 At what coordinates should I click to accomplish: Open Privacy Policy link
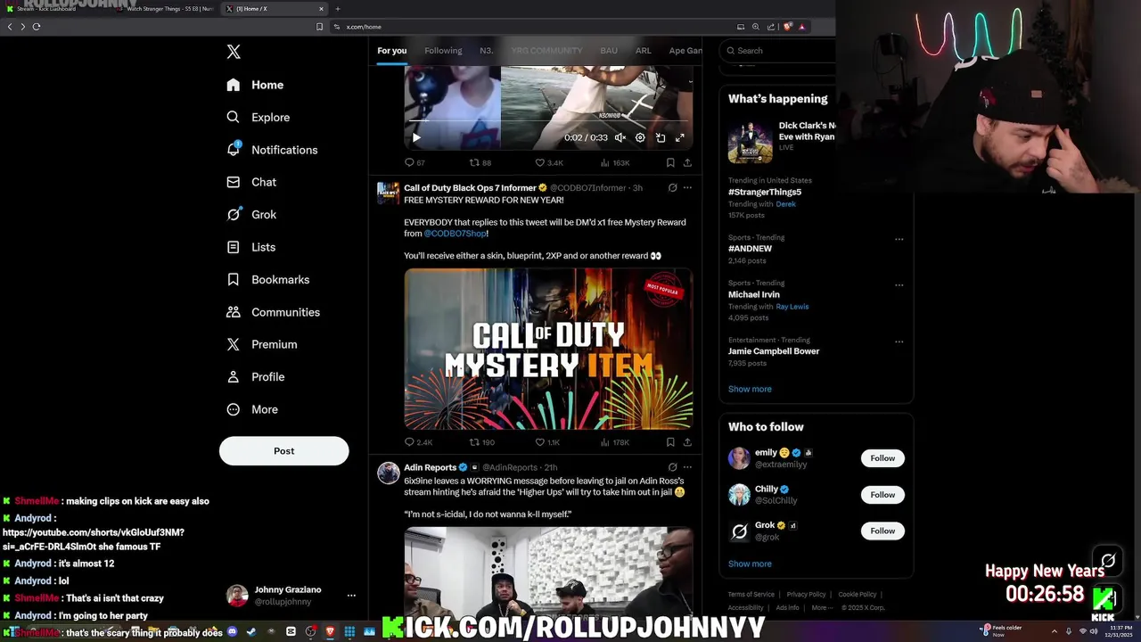806,595
